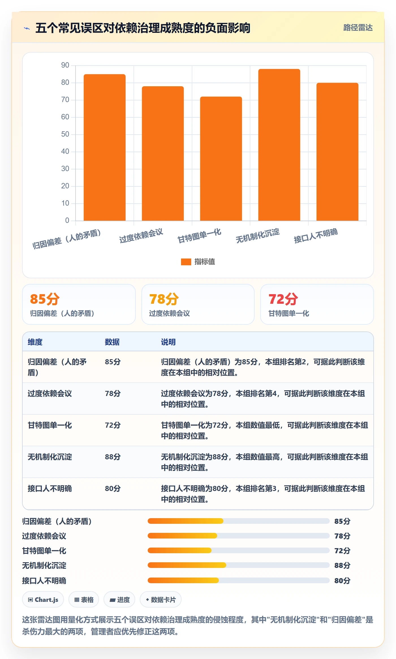Click the 维度 column header
396x659 pixels.
(x=35, y=342)
